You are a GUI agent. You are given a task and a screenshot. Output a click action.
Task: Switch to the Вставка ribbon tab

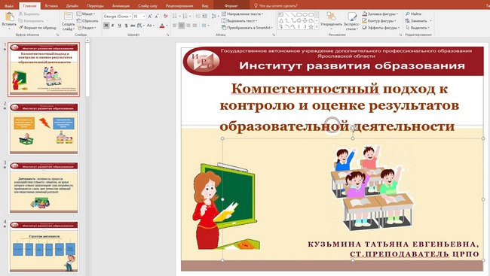click(51, 5)
